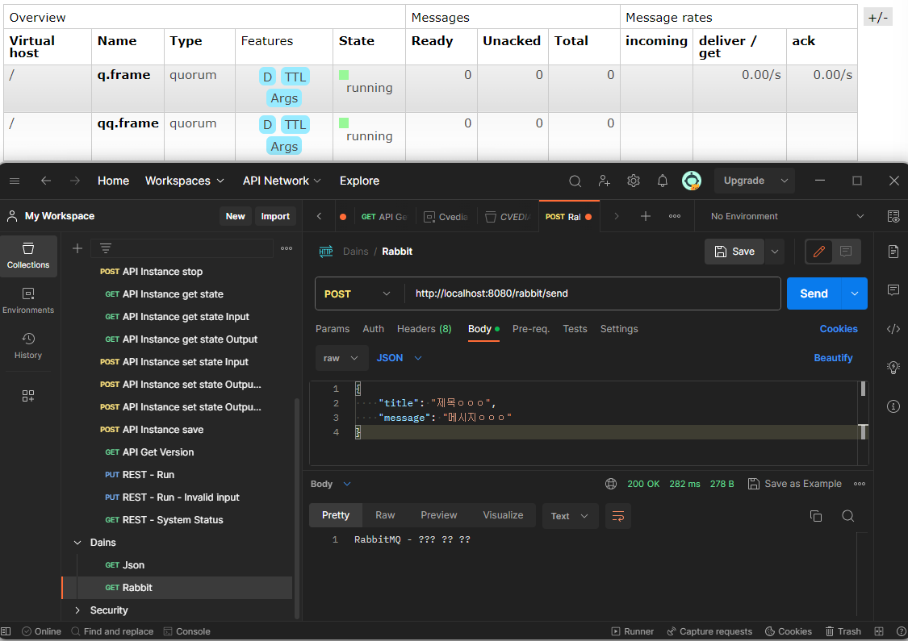Image resolution: width=908 pixels, height=641 pixels.
Task: Click Save as Example
Action: 794,484
